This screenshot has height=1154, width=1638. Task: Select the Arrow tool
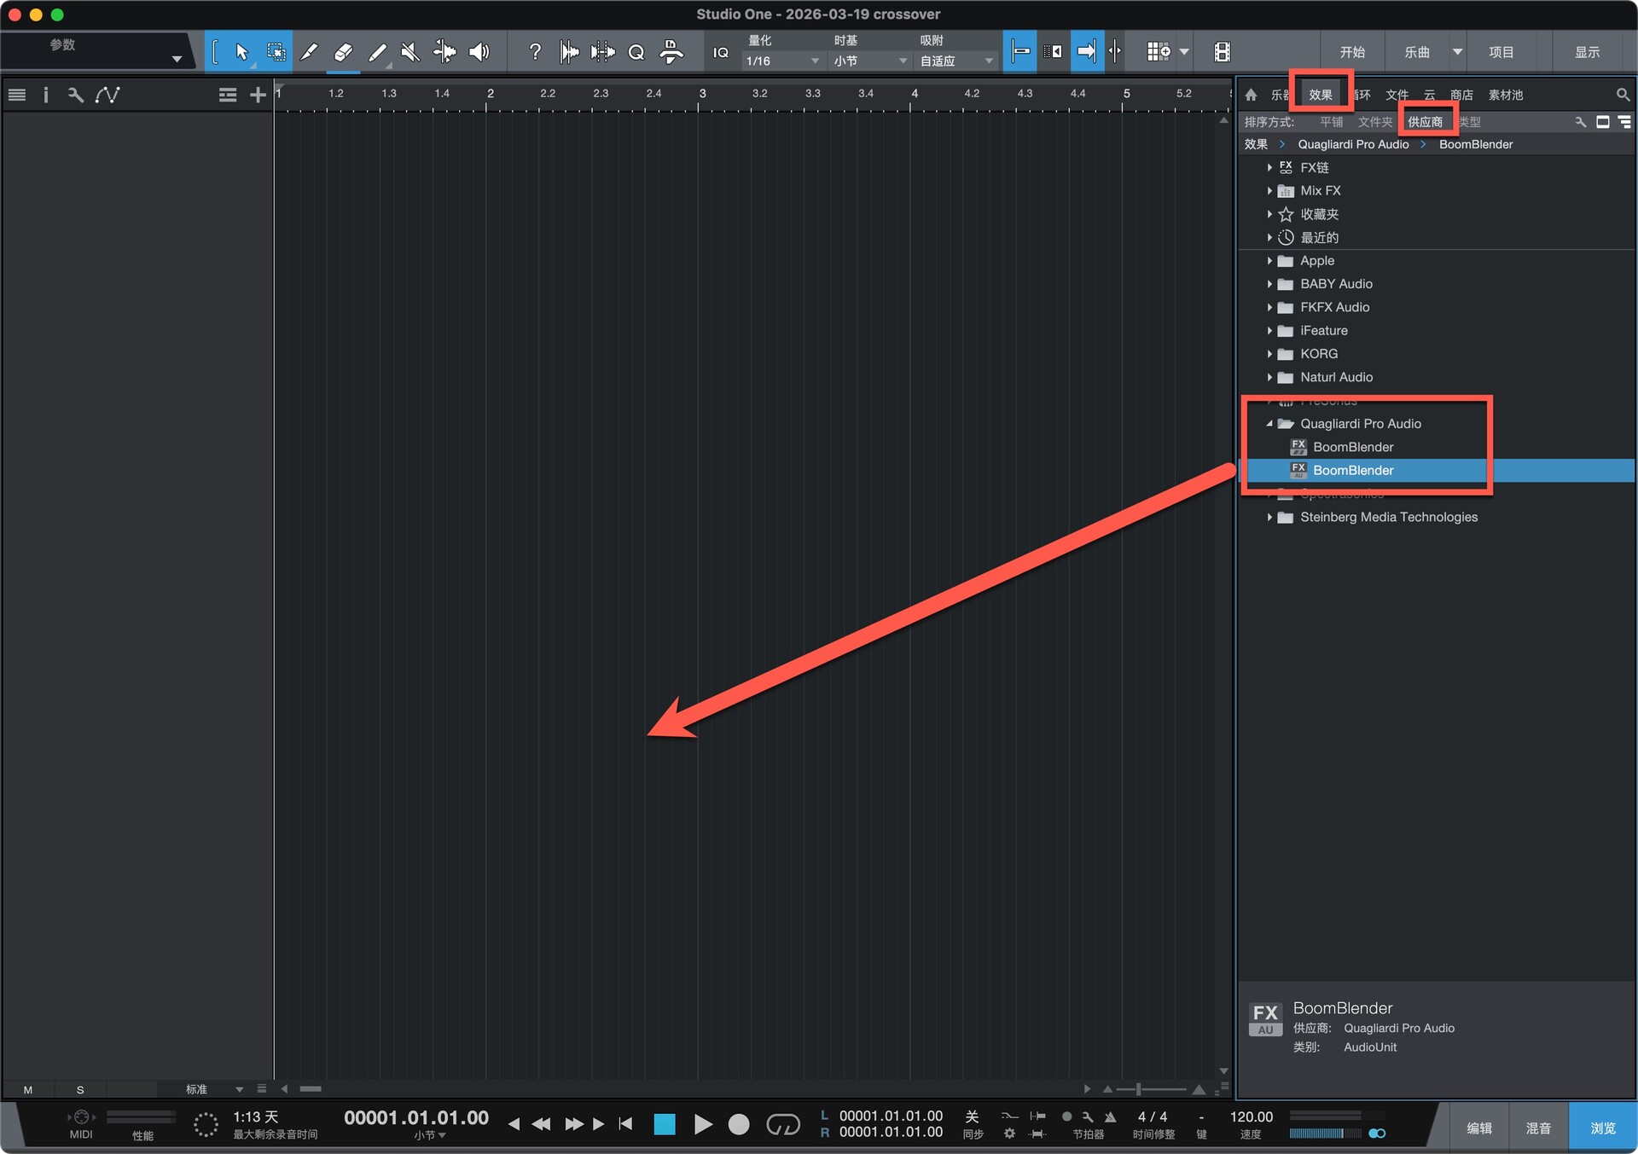pyautogui.click(x=241, y=52)
